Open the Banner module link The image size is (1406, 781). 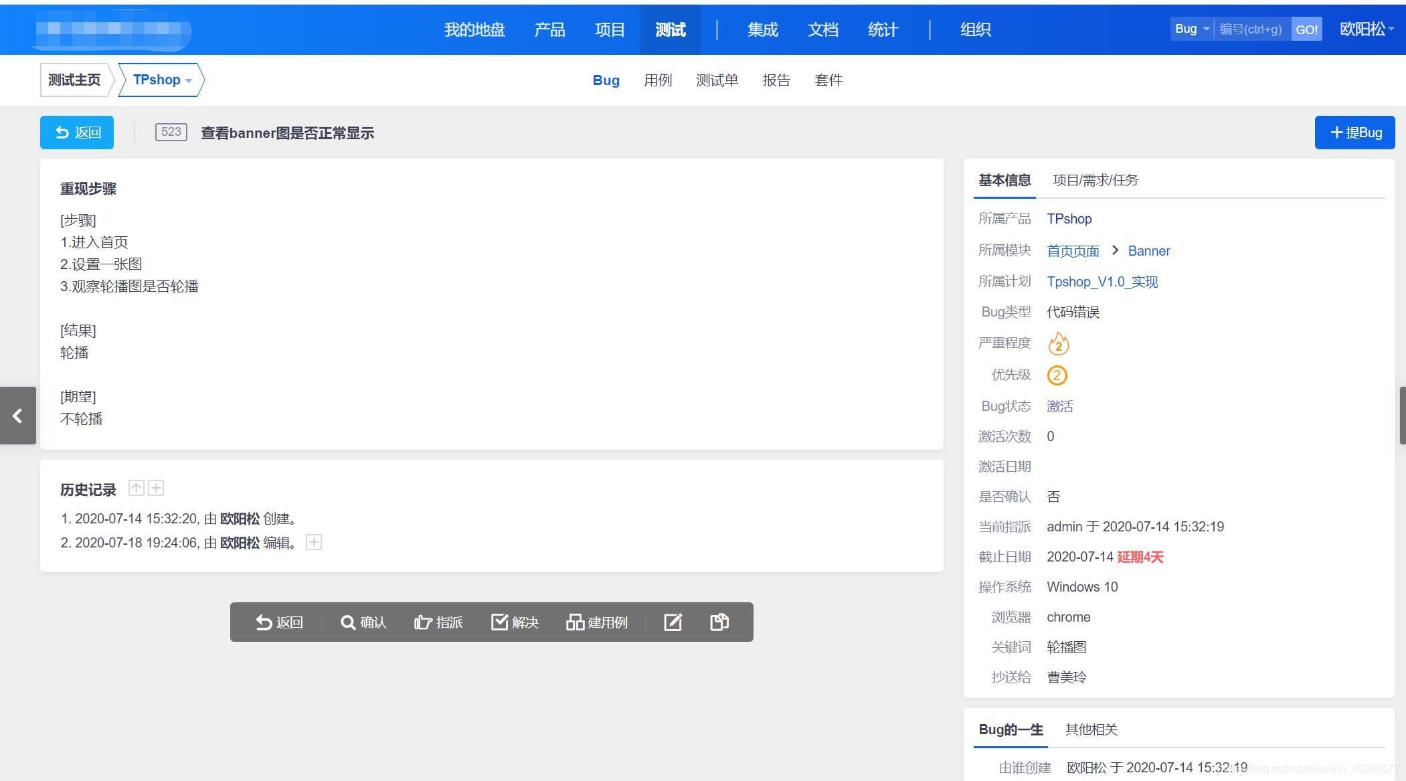click(x=1149, y=251)
